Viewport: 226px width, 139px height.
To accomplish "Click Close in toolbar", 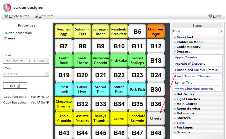I will [215, 16].
